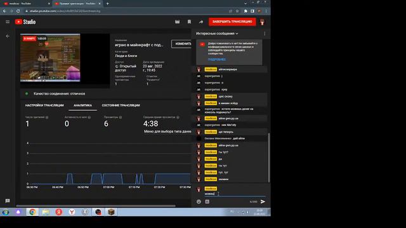Open a new browser tab
406x228 pixels.
pyautogui.click(x=107, y=4)
